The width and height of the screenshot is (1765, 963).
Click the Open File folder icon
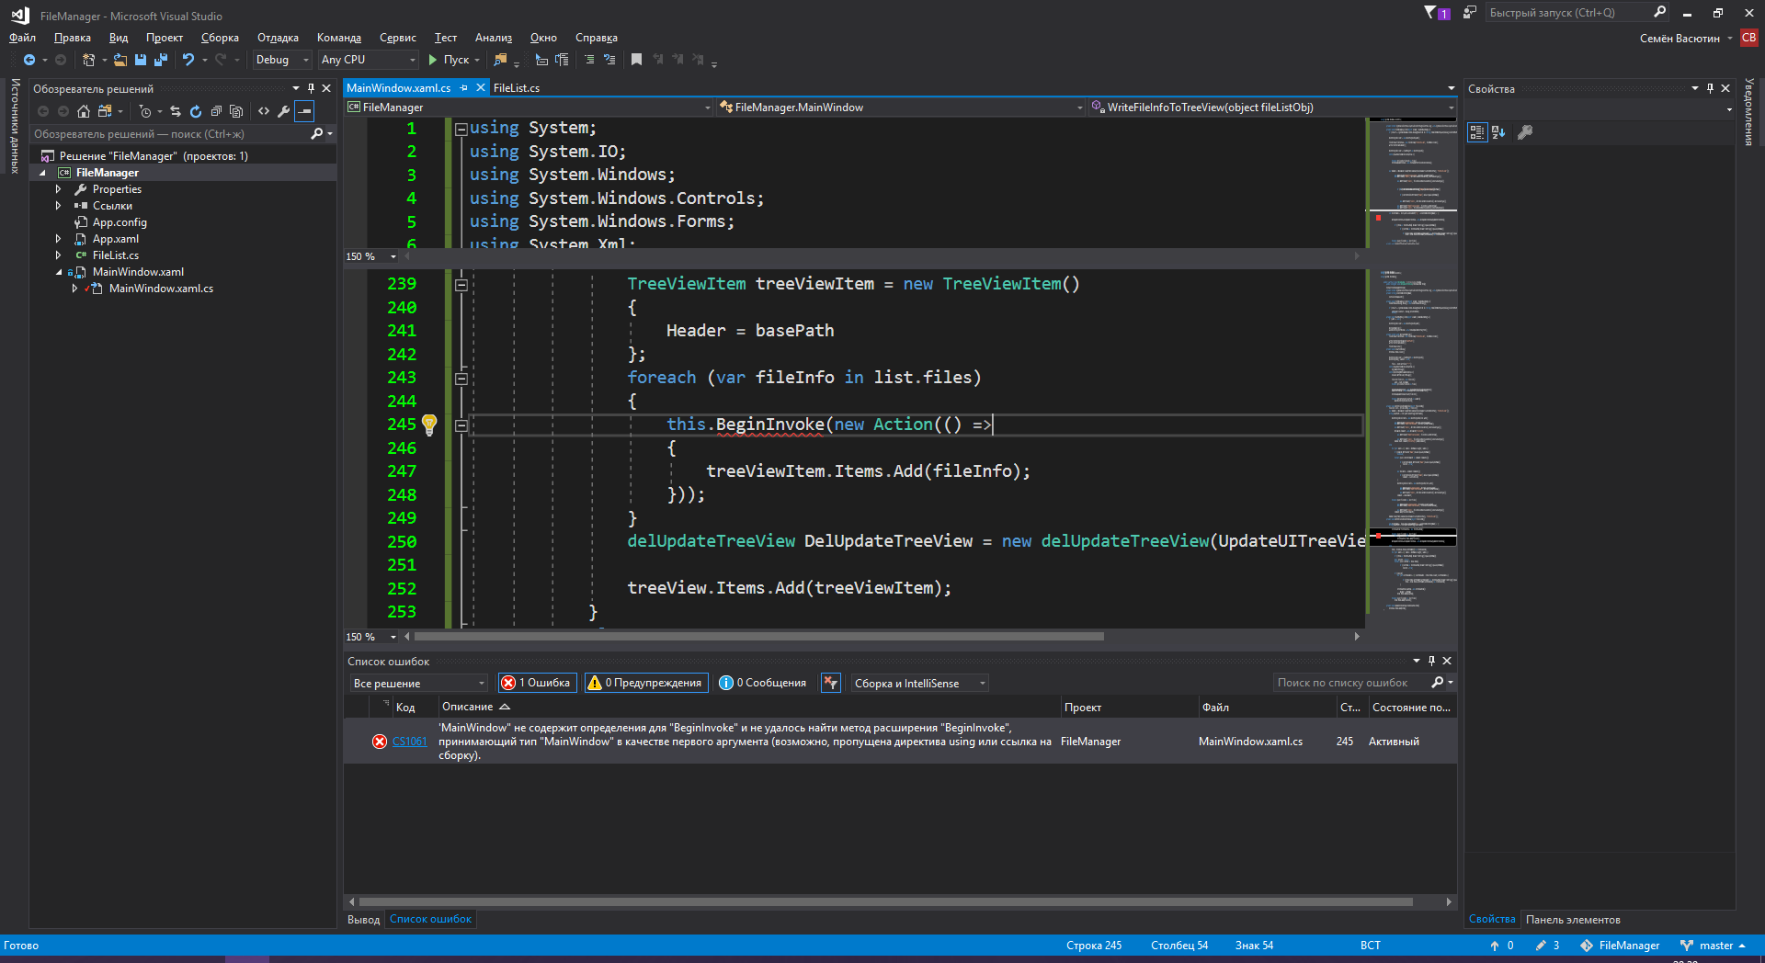click(x=120, y=60)
